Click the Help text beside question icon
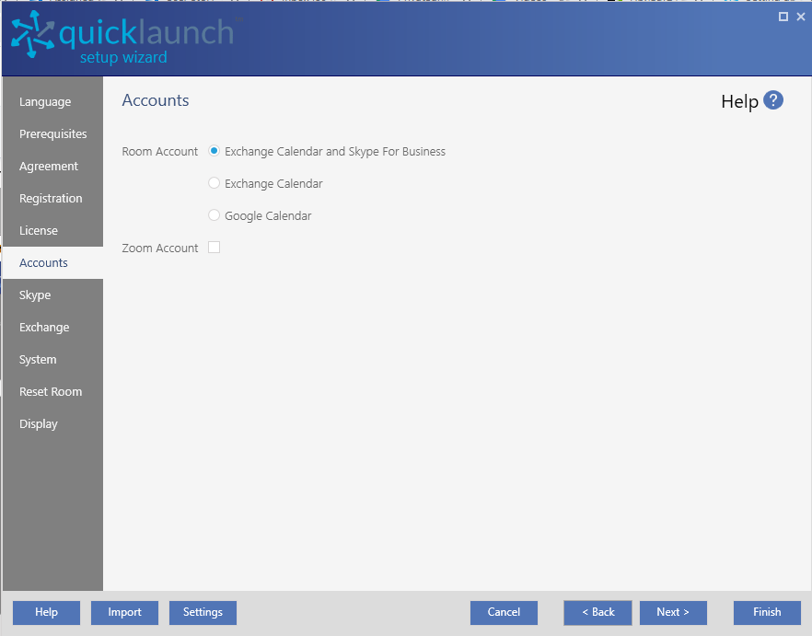Image resolution: width=812 pixels, height=636 pixels. [x=739, y=101]
